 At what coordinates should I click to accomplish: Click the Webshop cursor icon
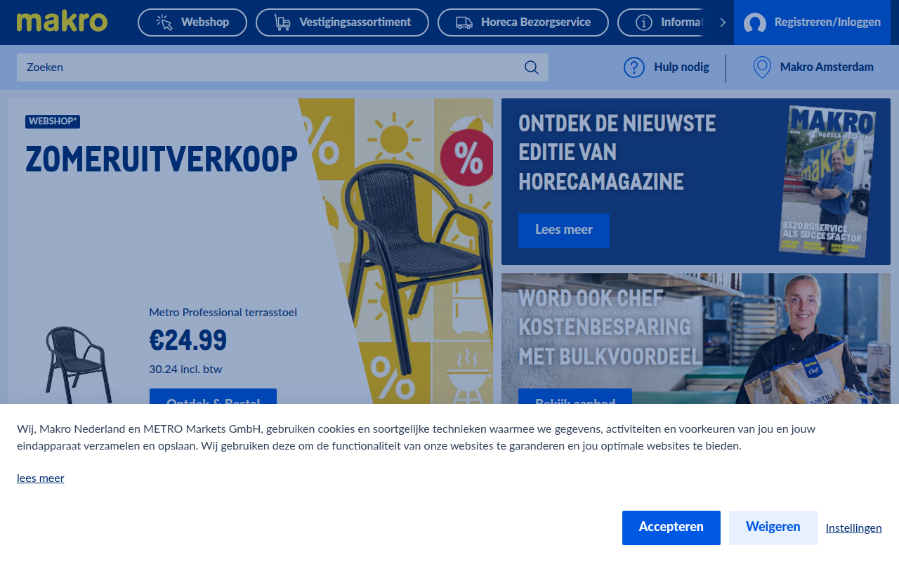(164, 22)
